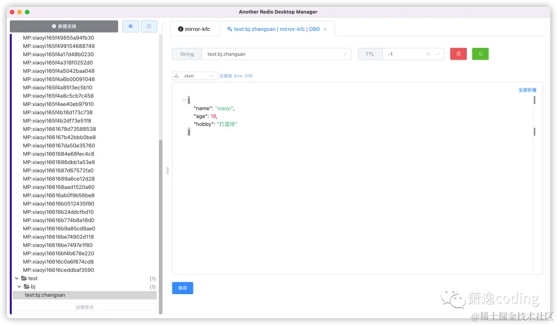Click the 复制 copy link
Image resolution: width=557 pixels, height=325 pixels.
225,76
